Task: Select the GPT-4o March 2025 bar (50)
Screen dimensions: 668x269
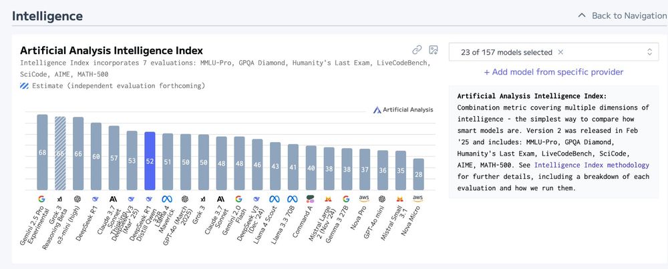Action: (185, 162)
